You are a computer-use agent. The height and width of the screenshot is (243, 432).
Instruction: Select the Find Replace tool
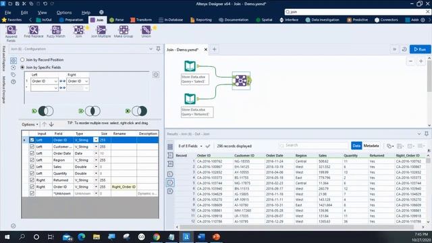[34, 32]
